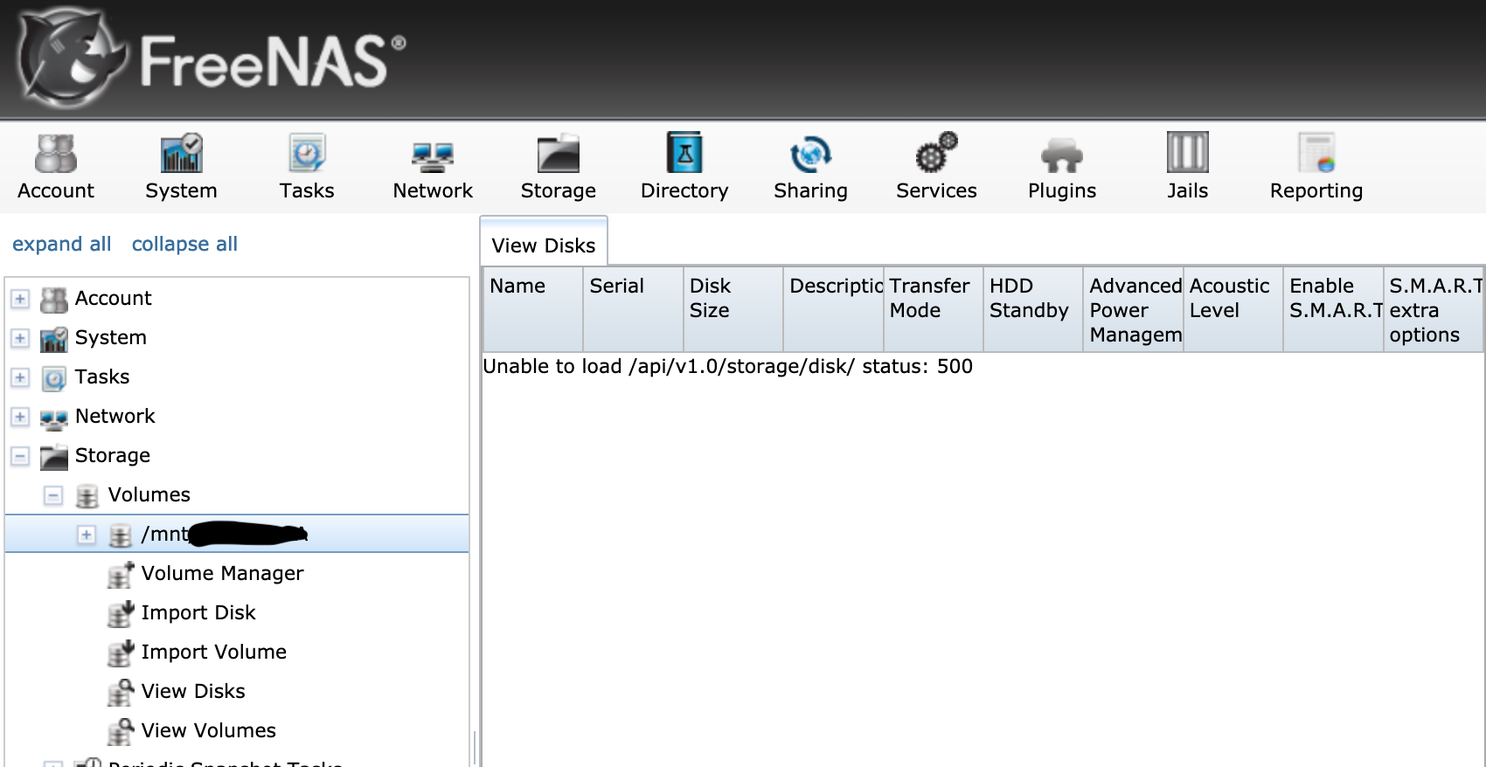Click the Account icon in the tree

tap(54, 300)
